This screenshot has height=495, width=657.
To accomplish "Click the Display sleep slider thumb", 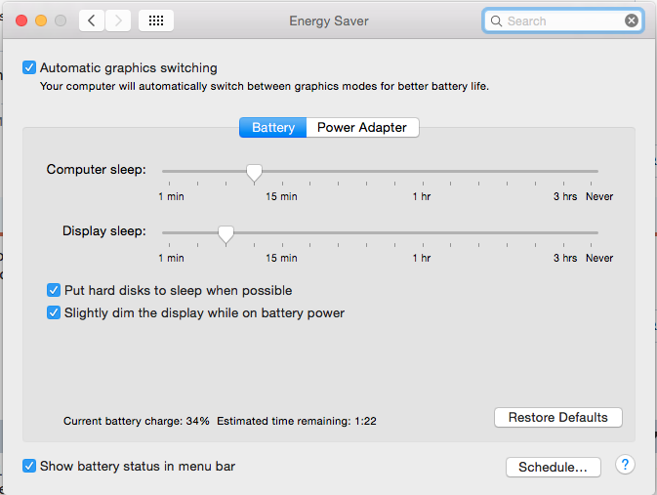I will tap(226, 234).
